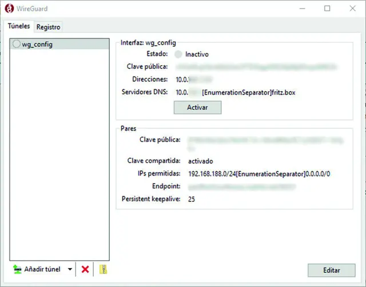The image size is (366, 287).
Task: Export tunnels to zip archive icon
Action: pos(104,269)
